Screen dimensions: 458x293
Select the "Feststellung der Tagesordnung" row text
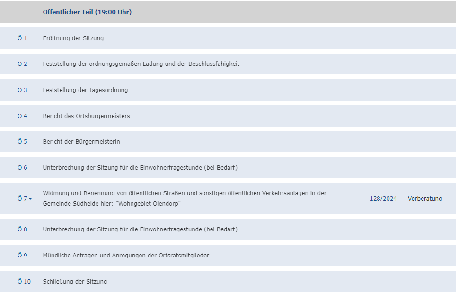pyautogui.click(x=85, y=90)
